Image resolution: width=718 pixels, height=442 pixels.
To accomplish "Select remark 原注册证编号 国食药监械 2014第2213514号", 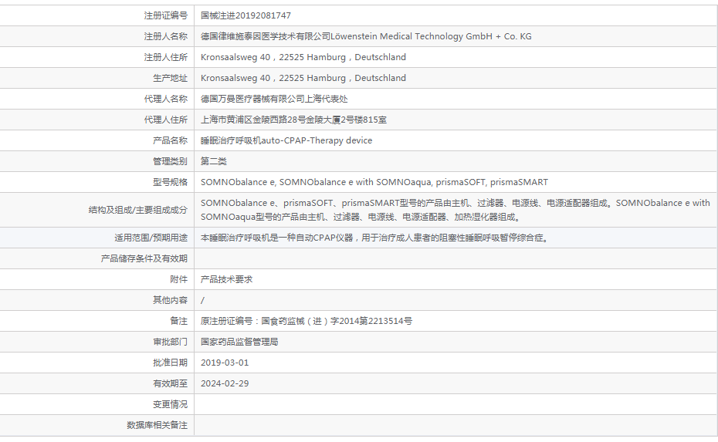I will point(307,321).
